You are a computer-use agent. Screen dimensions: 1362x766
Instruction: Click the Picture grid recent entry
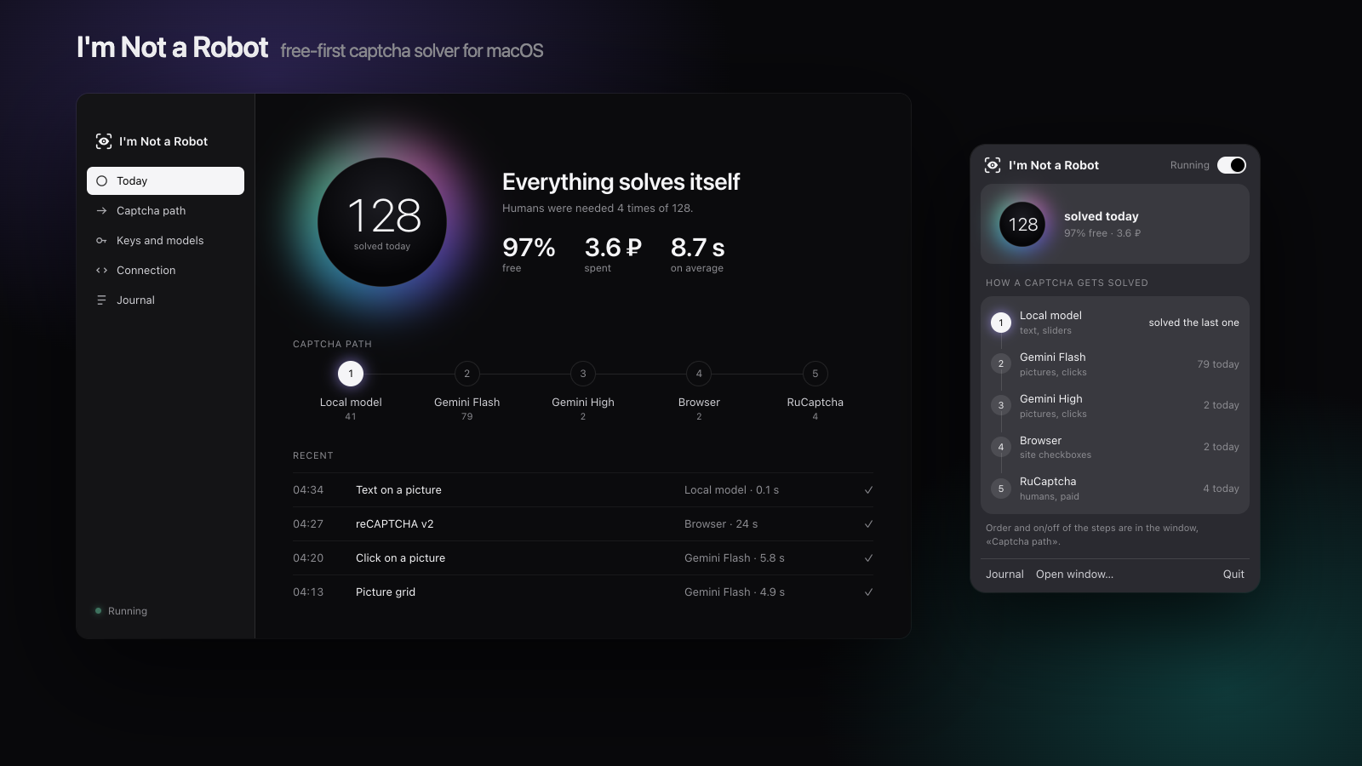point(583,592)
